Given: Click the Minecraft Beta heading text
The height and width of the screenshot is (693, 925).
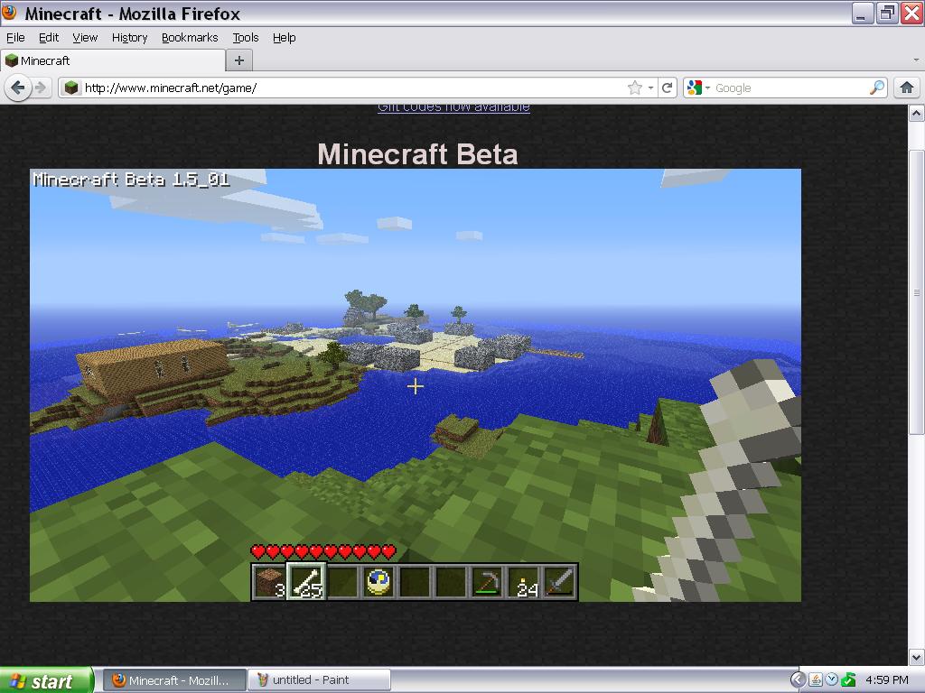Looking at the screenshot, I should tap(417, 153).
